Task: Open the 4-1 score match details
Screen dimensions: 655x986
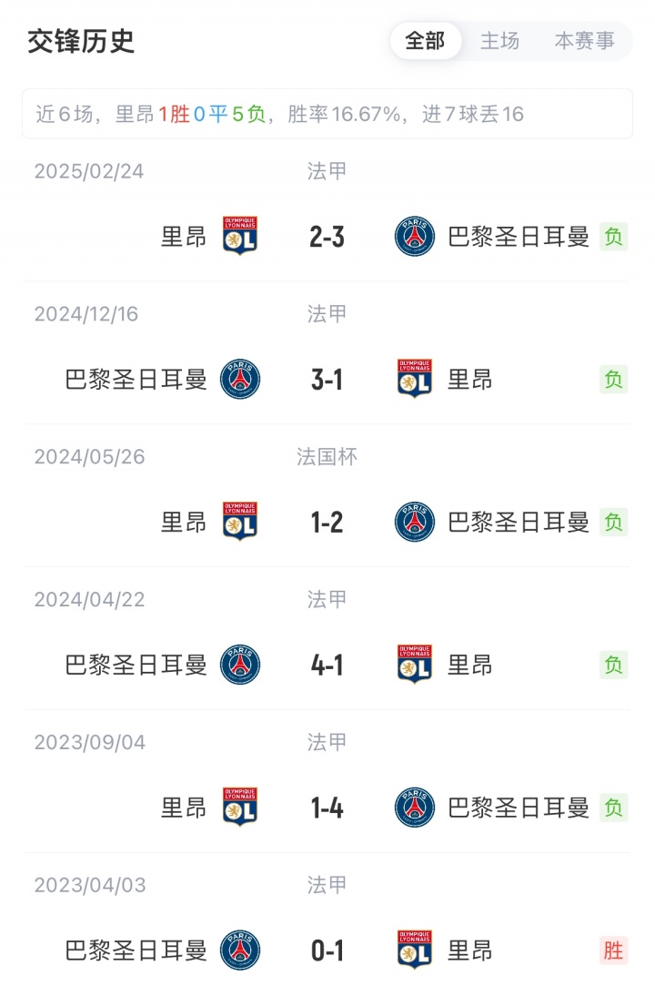Action: coord(327,665)
